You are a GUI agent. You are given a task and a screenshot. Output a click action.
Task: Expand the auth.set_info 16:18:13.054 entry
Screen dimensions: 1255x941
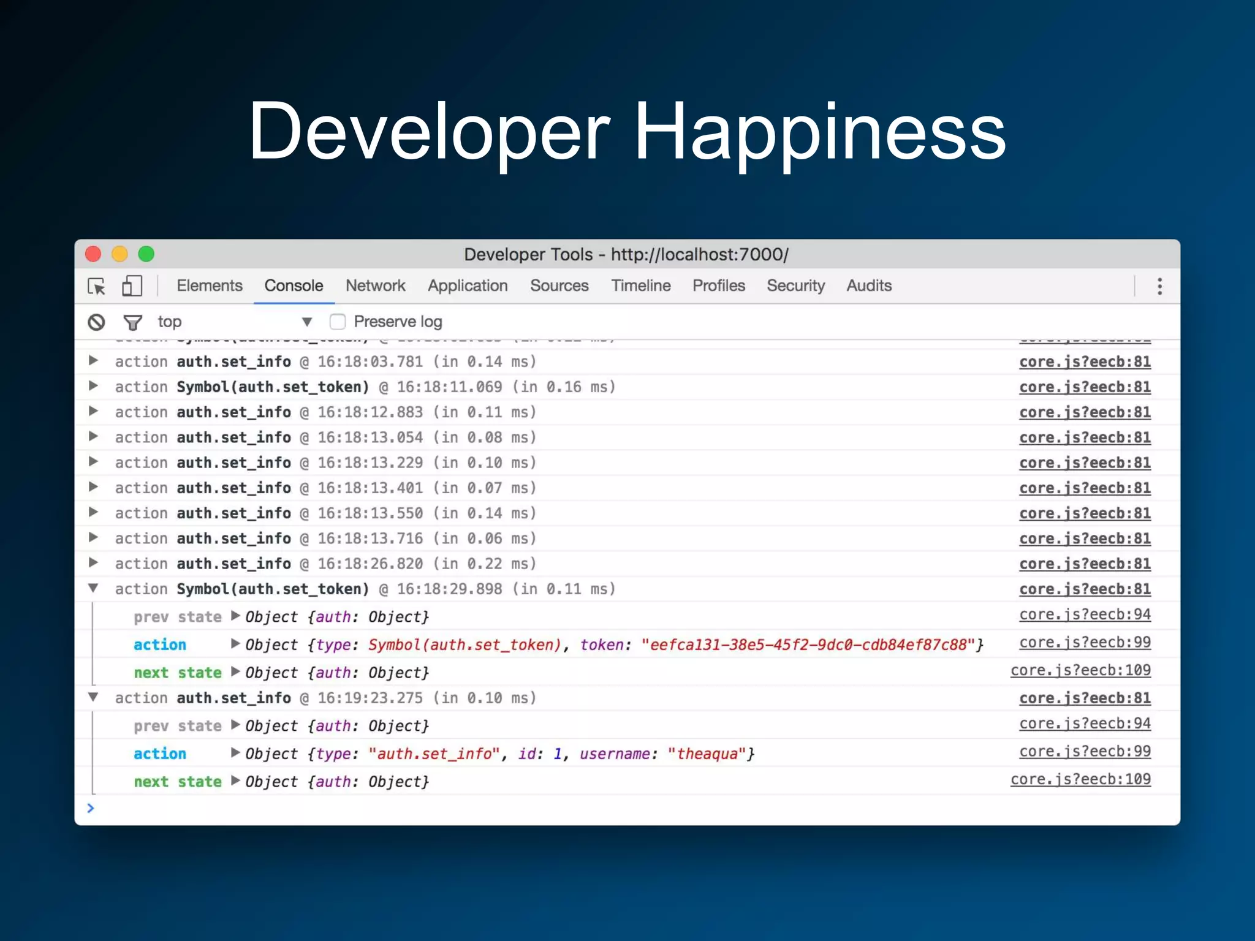pos(93,436)
